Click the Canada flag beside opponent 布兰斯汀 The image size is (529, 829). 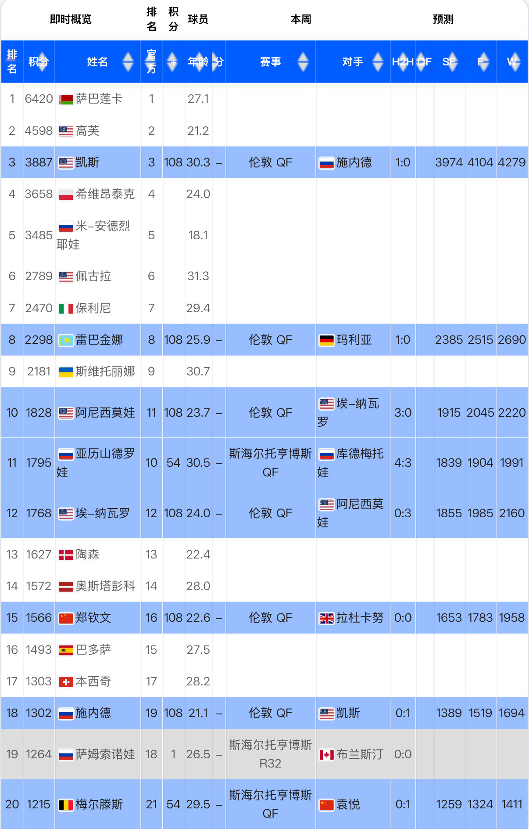[x=327, y=755]
